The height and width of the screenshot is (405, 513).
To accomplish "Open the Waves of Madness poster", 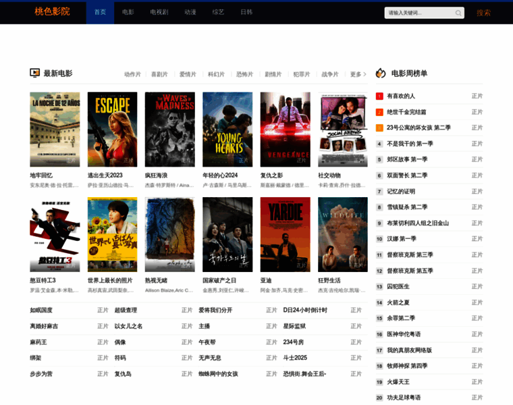I will click(170, 130).
